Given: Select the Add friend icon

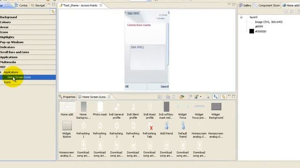Looking at the screenshot, I should [166, 126].
